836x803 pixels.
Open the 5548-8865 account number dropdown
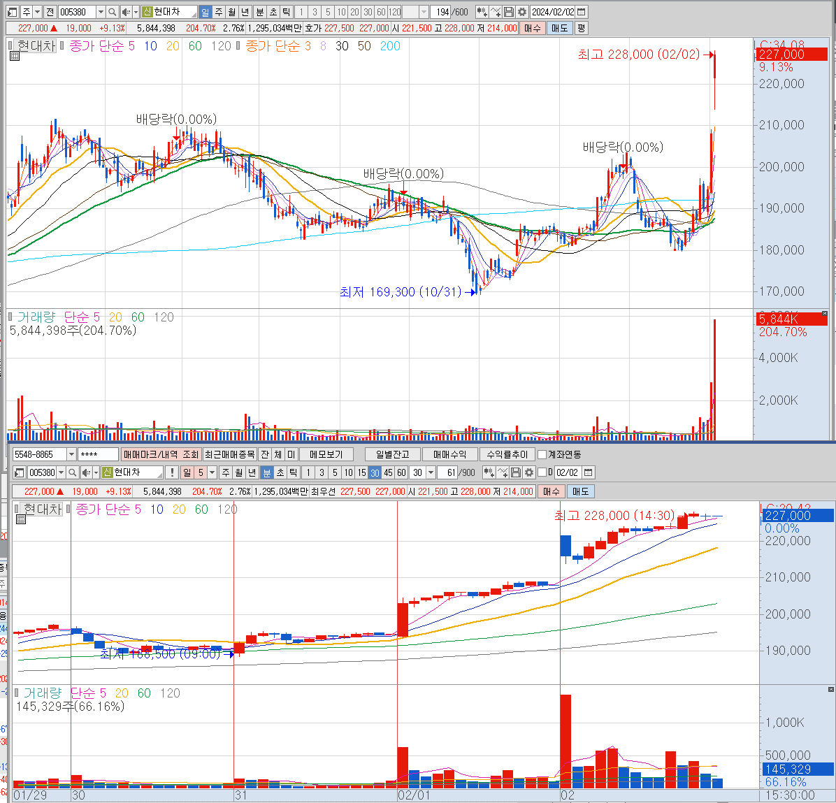[71, 454]
